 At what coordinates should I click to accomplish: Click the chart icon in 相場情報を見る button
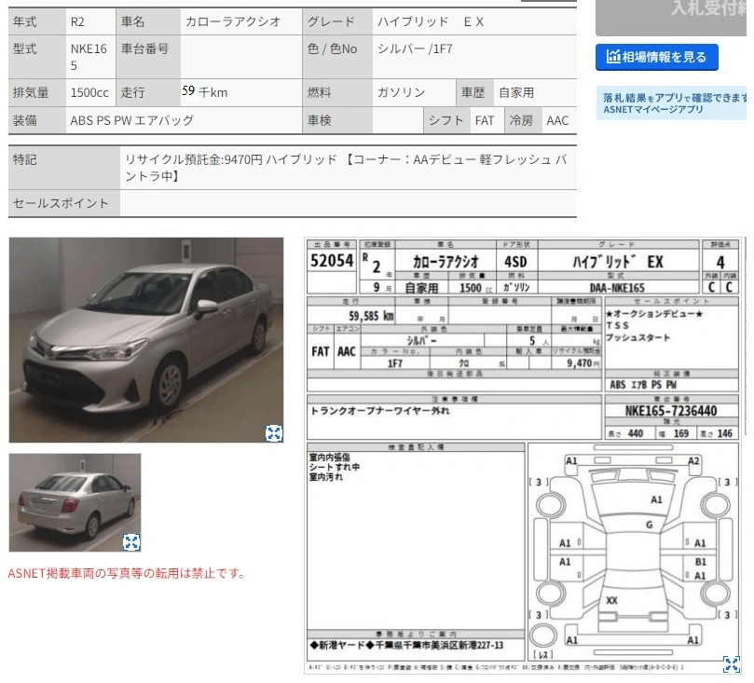(x=612, y=57)
